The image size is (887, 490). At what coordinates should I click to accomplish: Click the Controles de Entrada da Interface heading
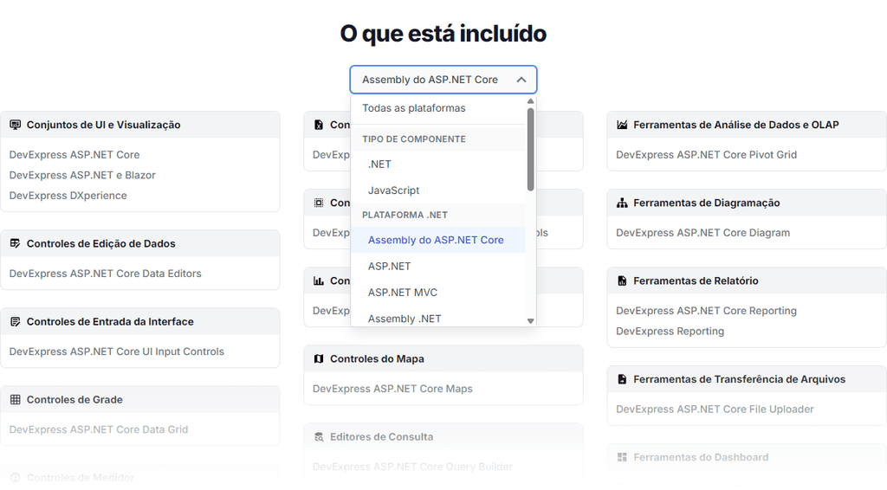(110, 321)
